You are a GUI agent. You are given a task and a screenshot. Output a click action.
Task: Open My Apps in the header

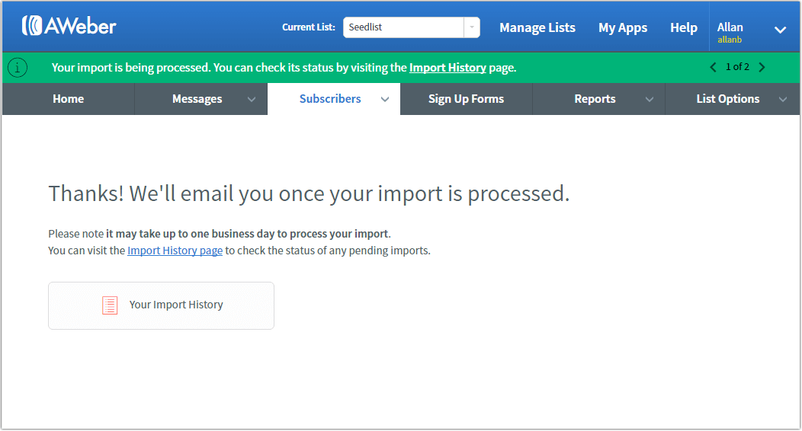coord(623,28)
